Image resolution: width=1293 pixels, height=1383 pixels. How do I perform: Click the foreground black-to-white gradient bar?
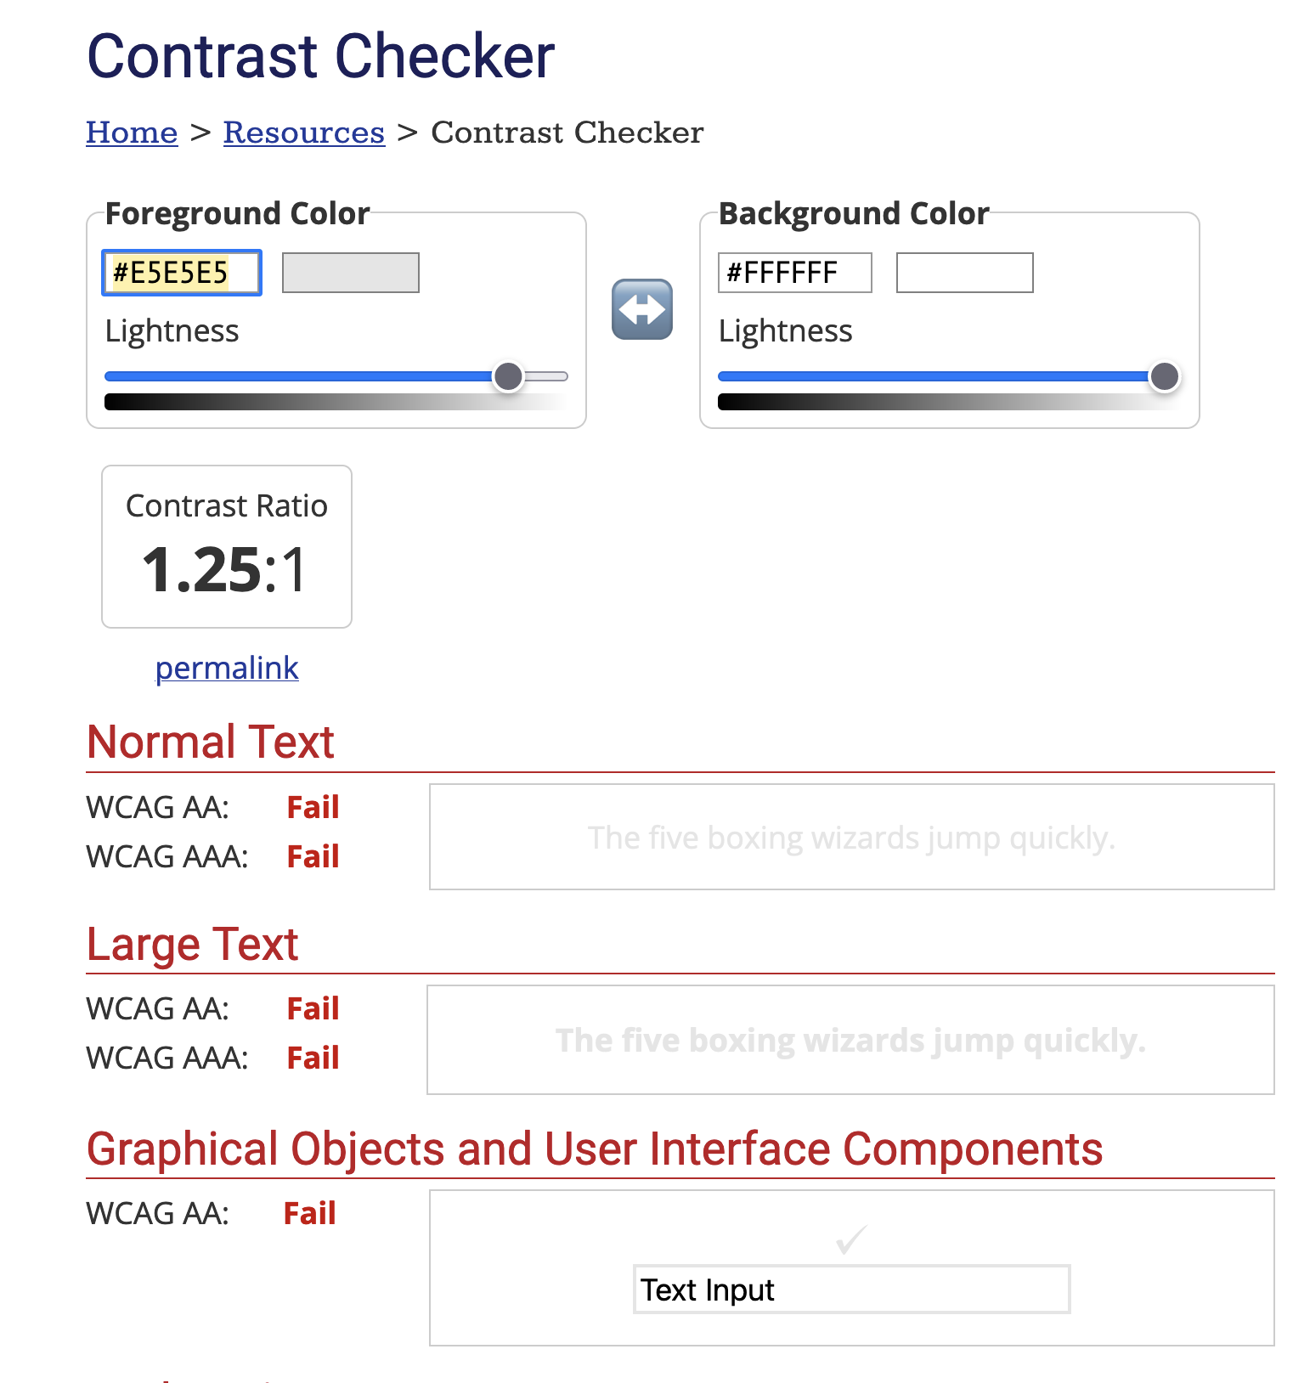point(336,401)
